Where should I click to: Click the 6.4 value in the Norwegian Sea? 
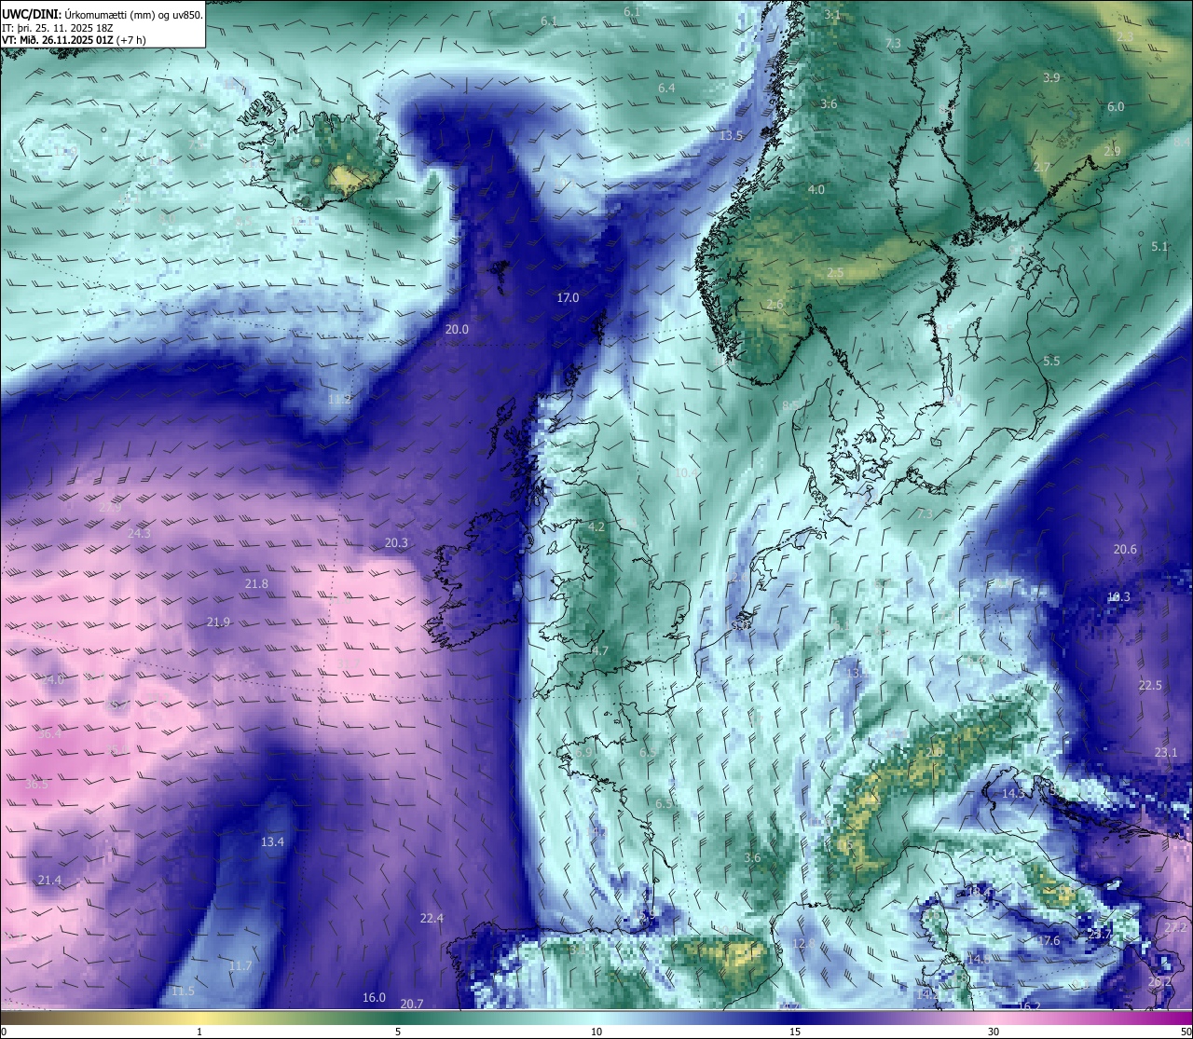(666, 89)
